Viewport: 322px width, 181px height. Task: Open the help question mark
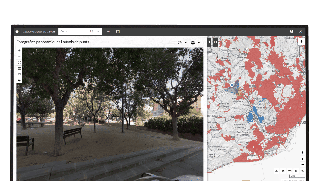pos(291,31)
